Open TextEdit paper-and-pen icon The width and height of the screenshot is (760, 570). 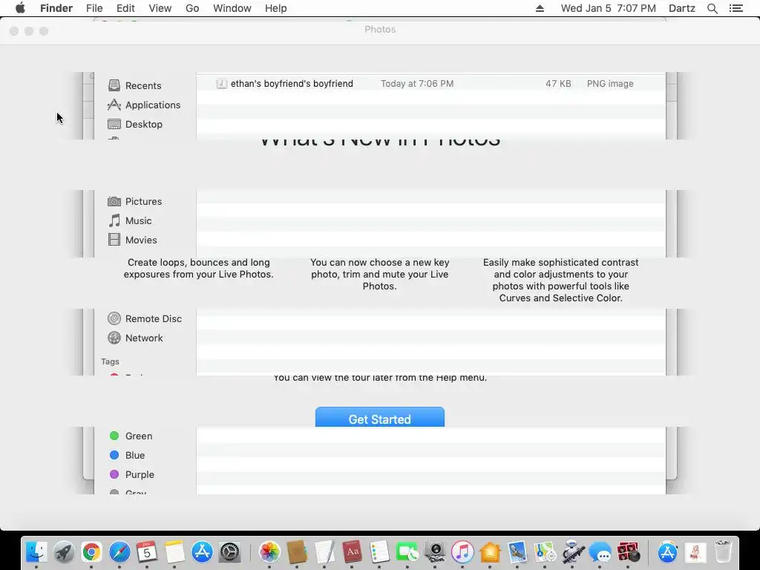[324, 551]
